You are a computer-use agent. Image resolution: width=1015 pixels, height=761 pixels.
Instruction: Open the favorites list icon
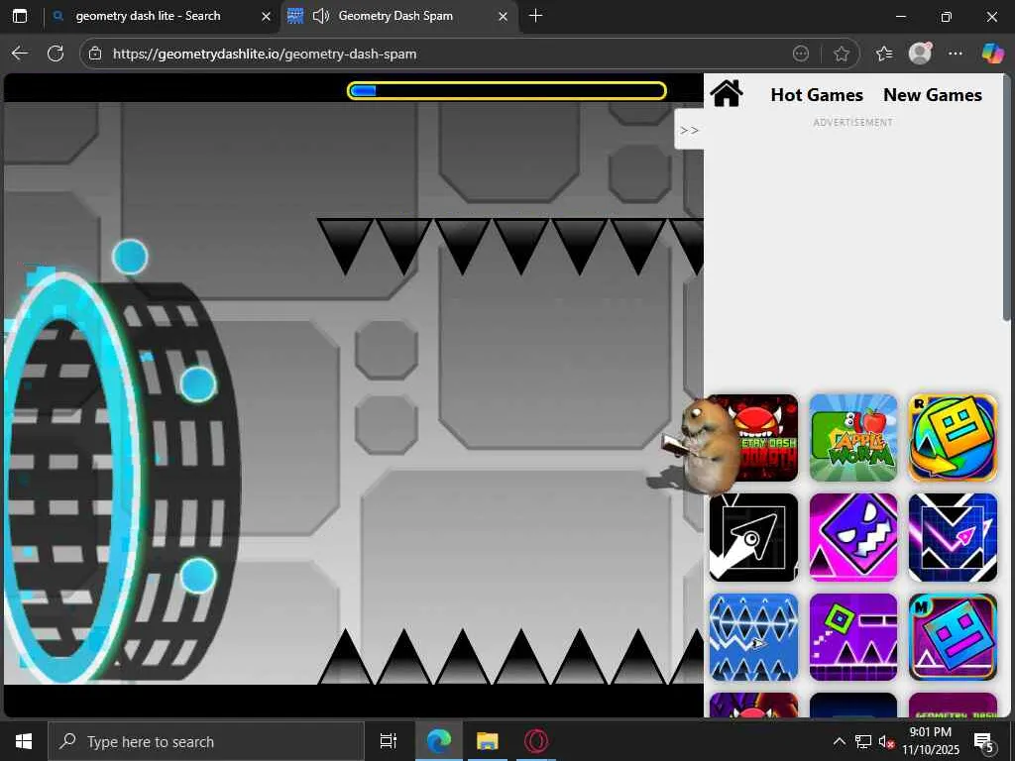(x=883, y=54)
